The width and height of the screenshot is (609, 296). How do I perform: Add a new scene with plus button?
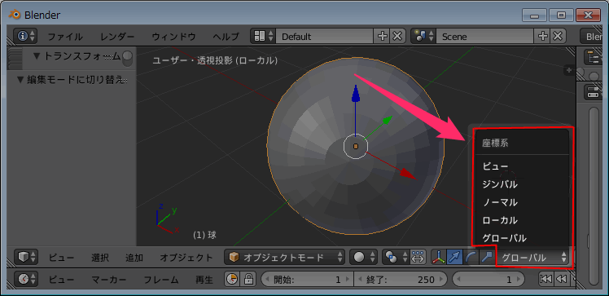click(543, 36)
